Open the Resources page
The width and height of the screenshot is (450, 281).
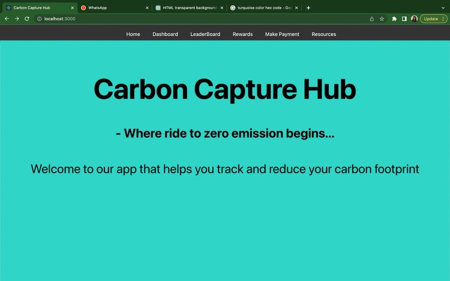[x=324, y=34]
